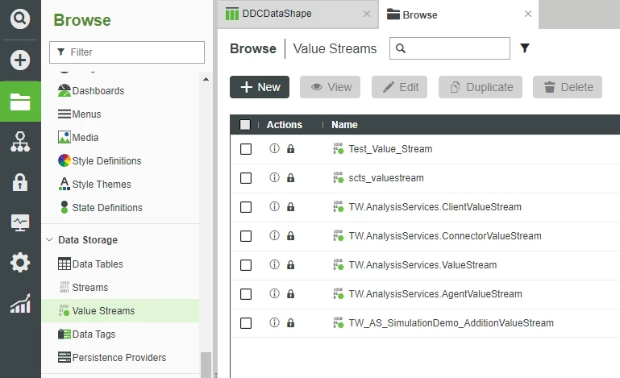Image resolution: width=620 pixels, height=378 pixels.
Task: Click the filter funnel beside the search box
Action: (x=525, y=48)
